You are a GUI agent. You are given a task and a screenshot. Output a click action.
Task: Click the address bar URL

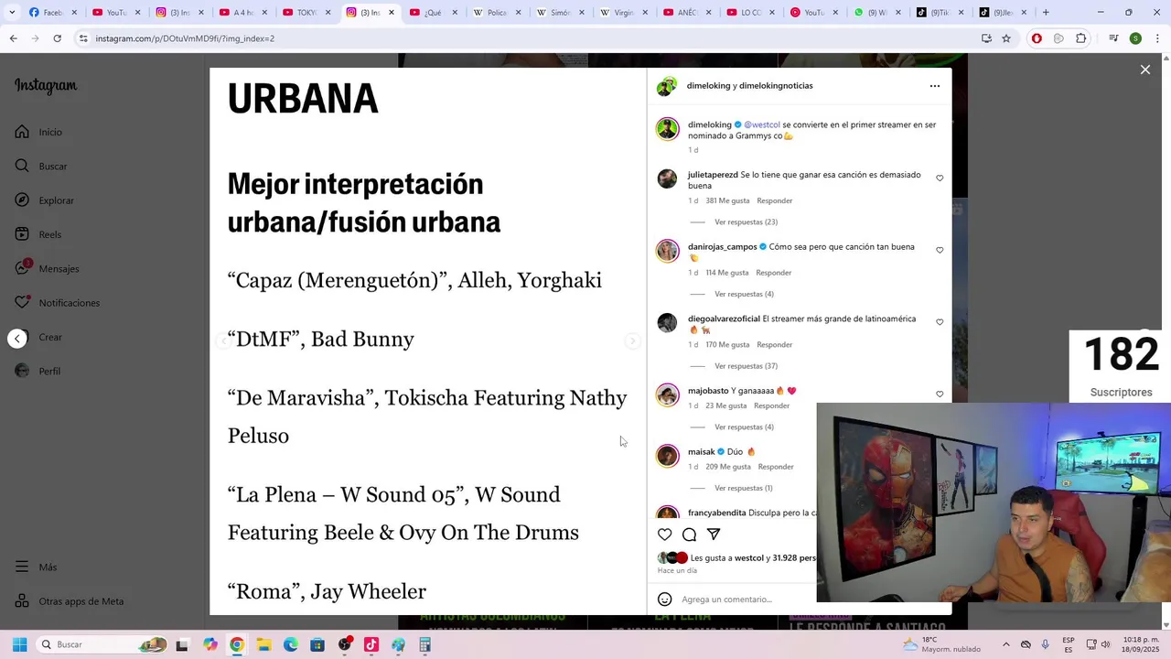[185, 38]
